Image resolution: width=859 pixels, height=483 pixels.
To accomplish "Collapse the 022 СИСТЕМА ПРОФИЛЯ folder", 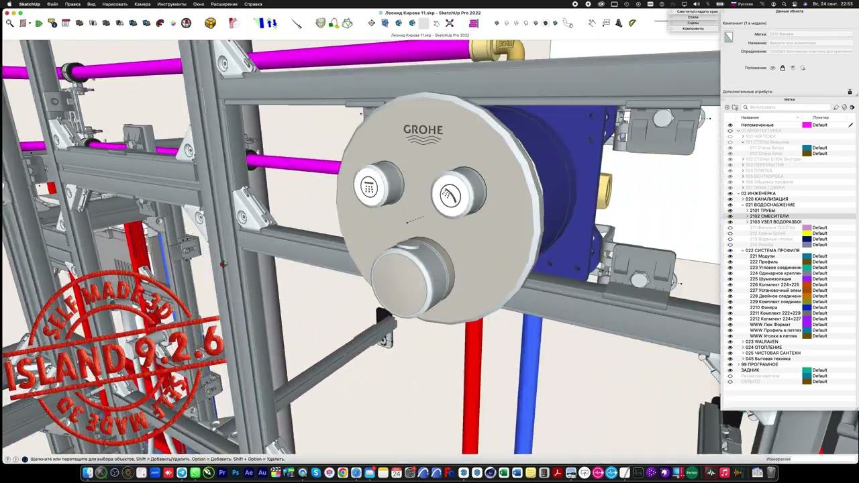I will (743, 250).
